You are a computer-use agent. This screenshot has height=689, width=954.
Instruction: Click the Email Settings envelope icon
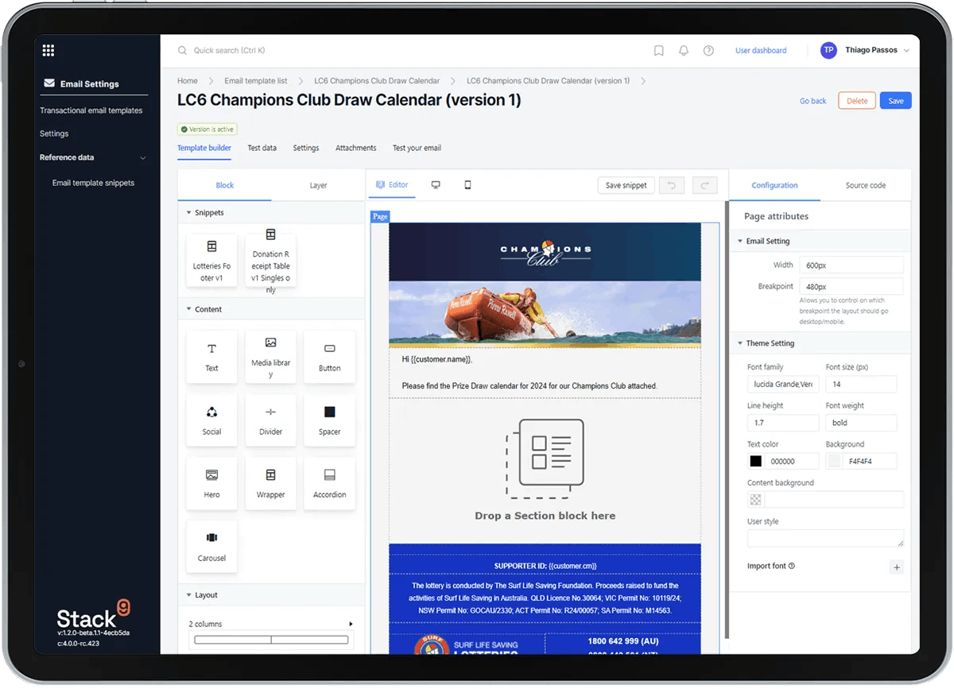(x=49, y=83)
